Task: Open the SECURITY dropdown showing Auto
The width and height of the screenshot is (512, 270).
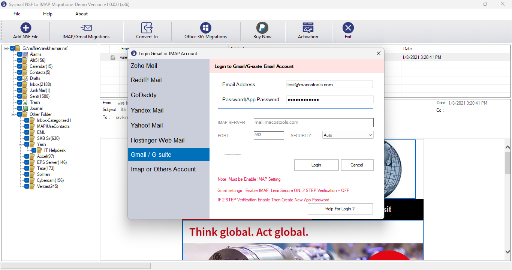Action: (x=348, y=135)
